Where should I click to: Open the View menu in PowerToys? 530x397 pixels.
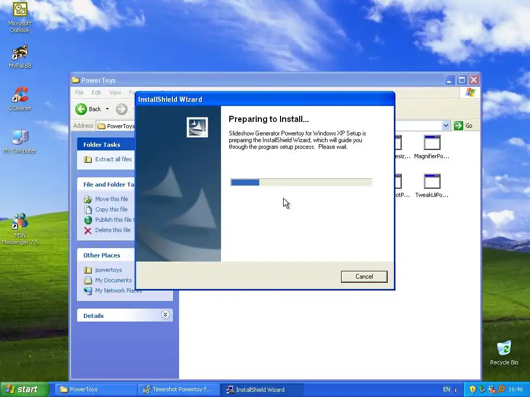pyautogui.click(x=115, y=93)
